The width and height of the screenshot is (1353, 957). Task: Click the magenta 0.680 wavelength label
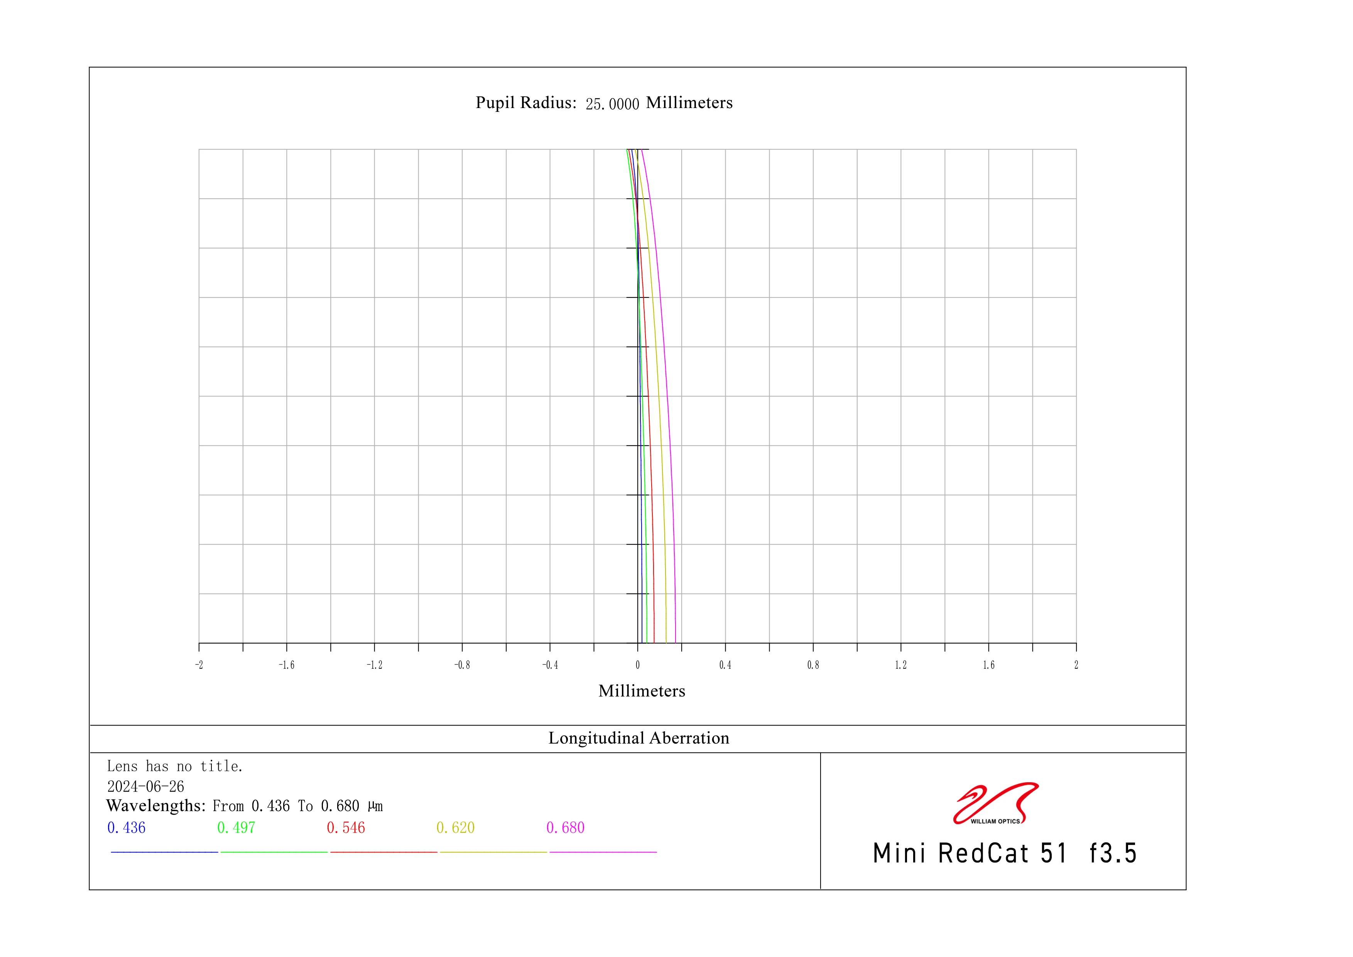565,828
